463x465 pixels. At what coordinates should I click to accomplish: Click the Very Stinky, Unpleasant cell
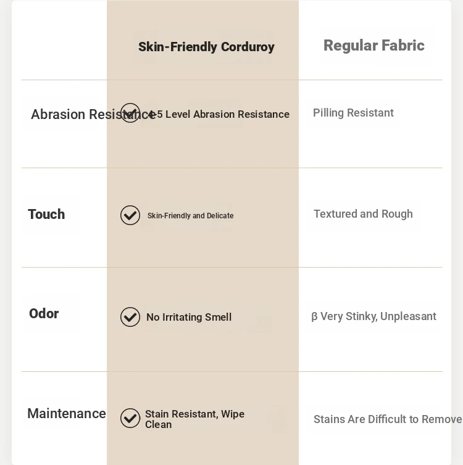pos(378,316)
